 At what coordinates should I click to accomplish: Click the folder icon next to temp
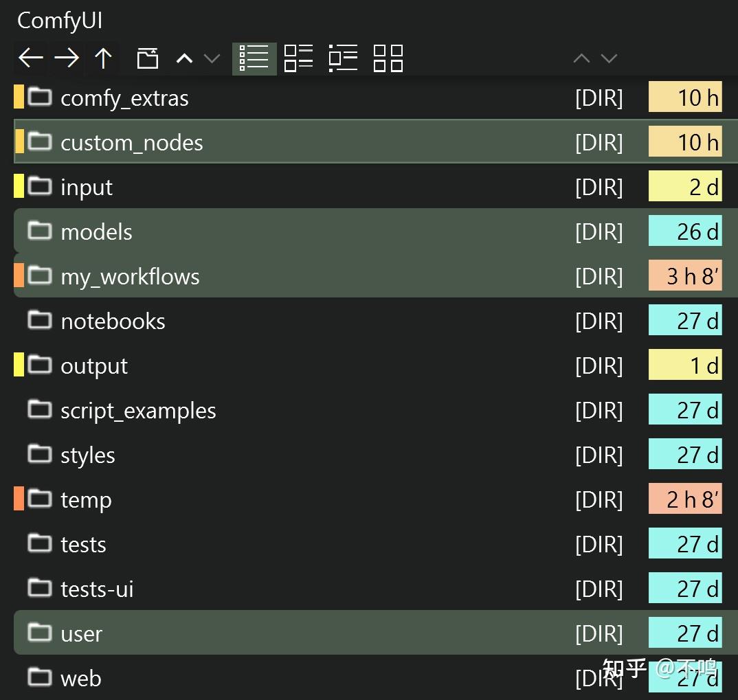(40, 499)
